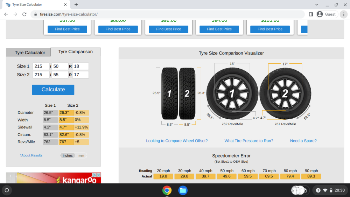Open the ChromeOS launcher circle
This screenshot has height=197, width=350.
7,190
